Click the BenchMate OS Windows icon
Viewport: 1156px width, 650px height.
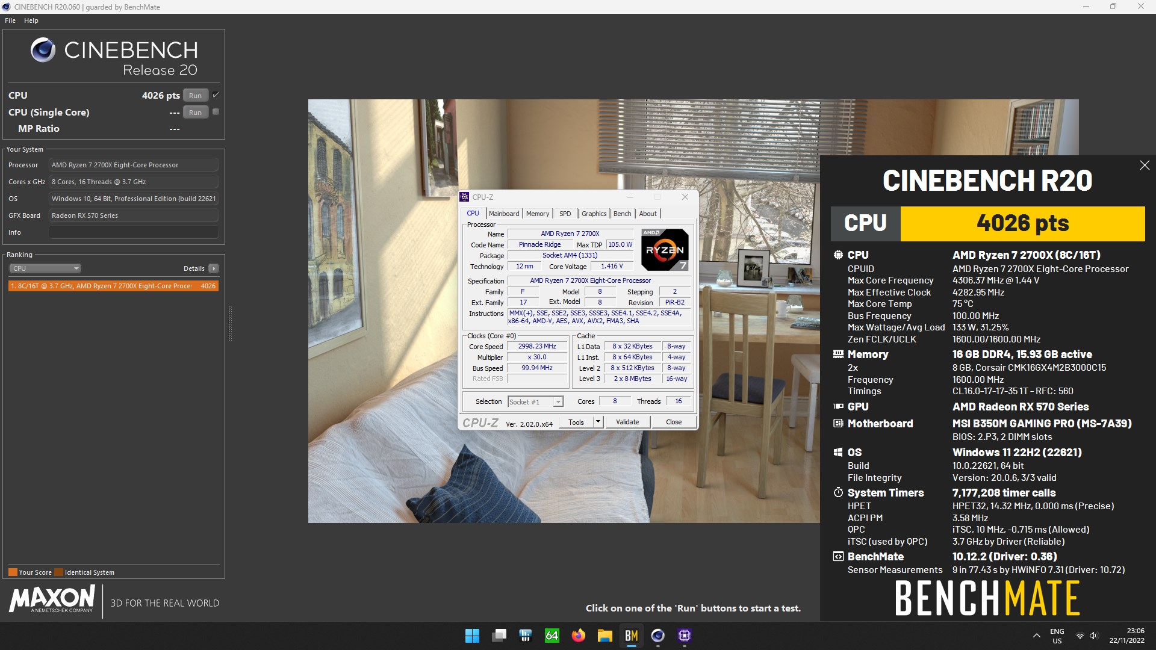coord(838,452)
